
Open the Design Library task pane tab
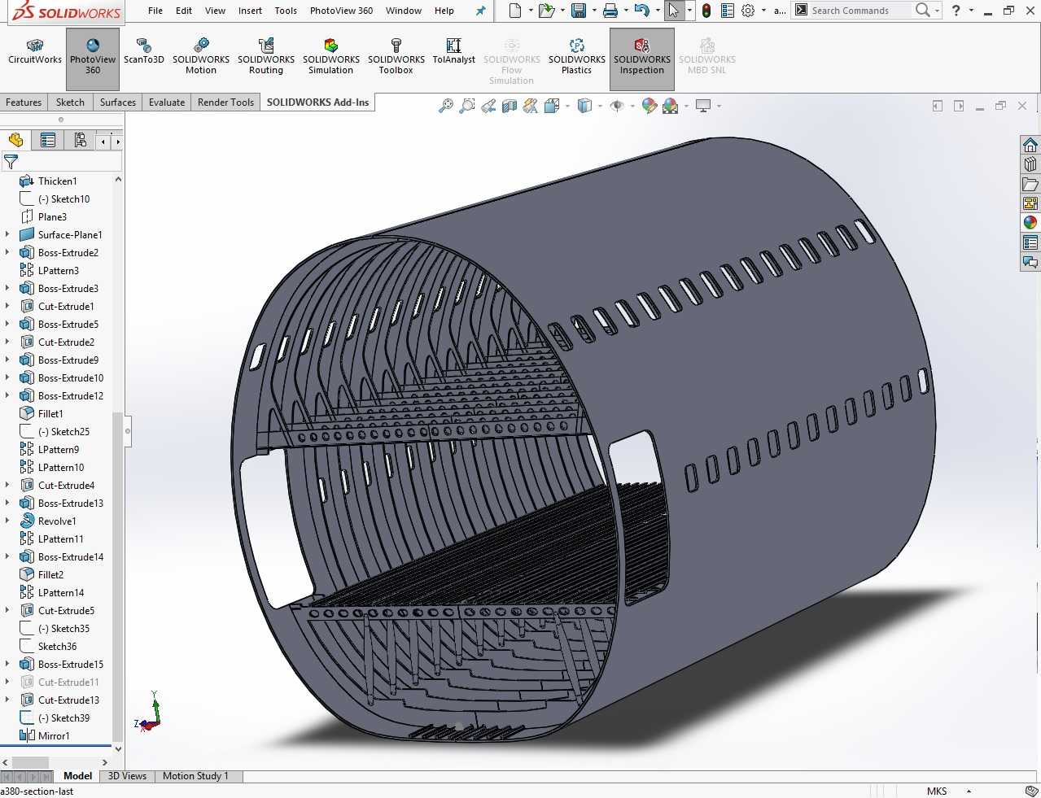pyautogui.click(x=1030, y=164)
